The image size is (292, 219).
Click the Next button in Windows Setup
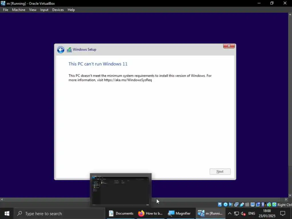tap(220, 171)
